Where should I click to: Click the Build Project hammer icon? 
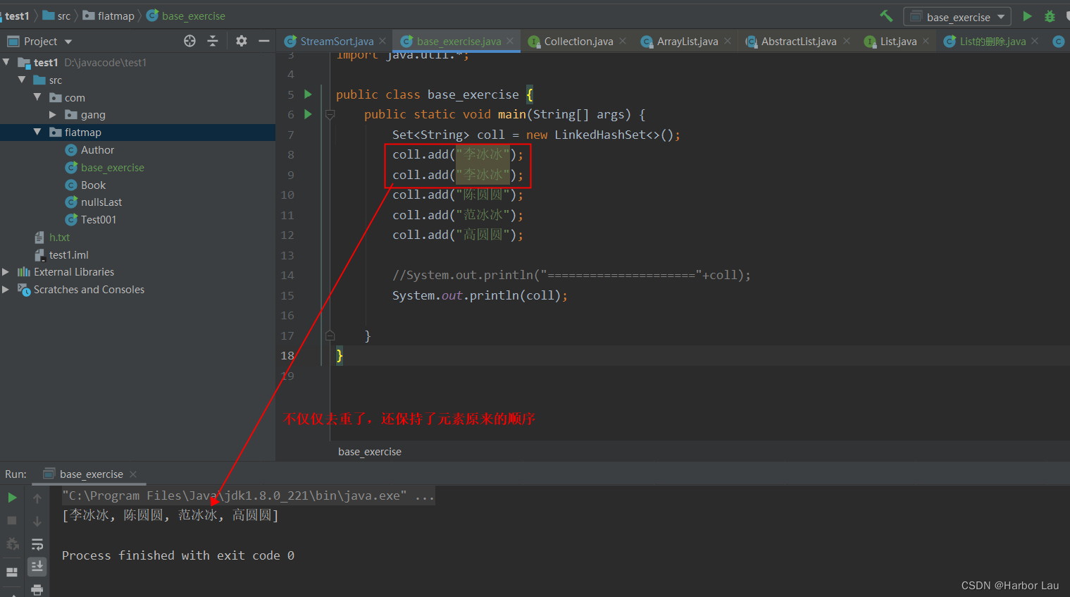tap(886, 16)
